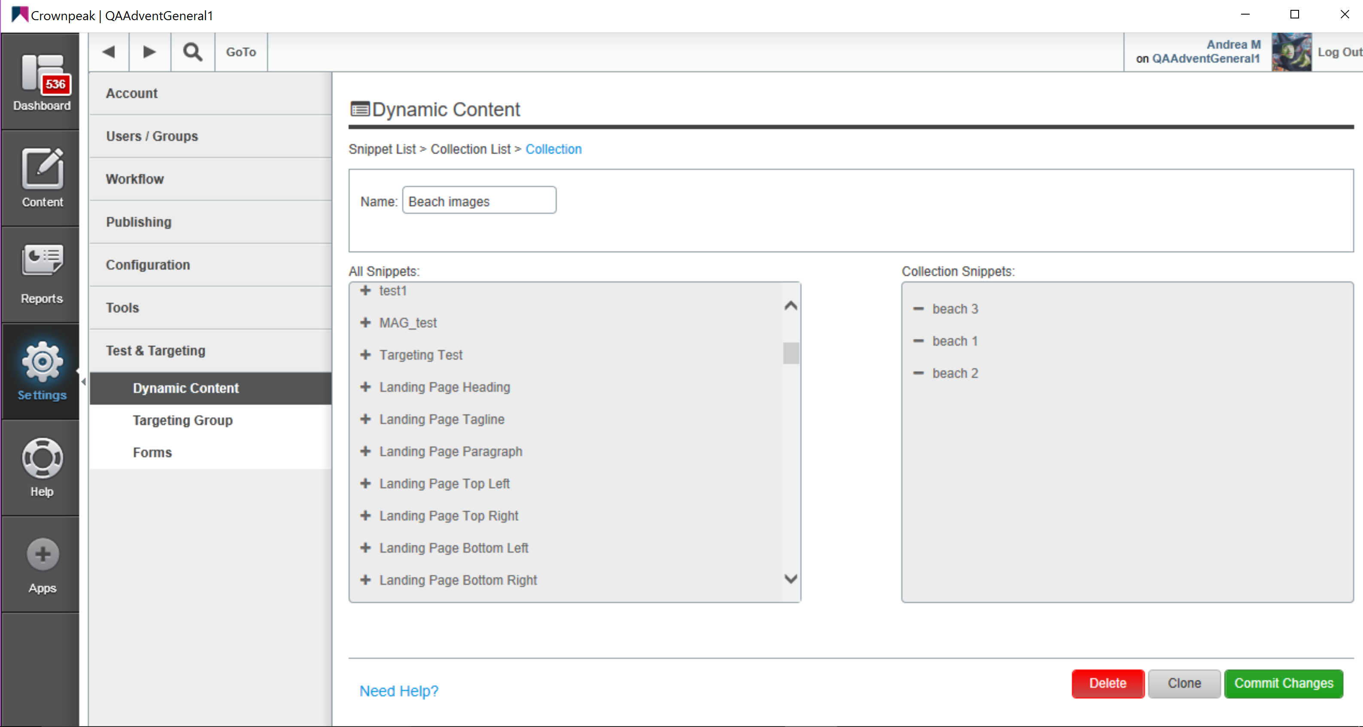Open Users / Groups menu item
The width and height of the screenshot is (1363, 727).
211,136
